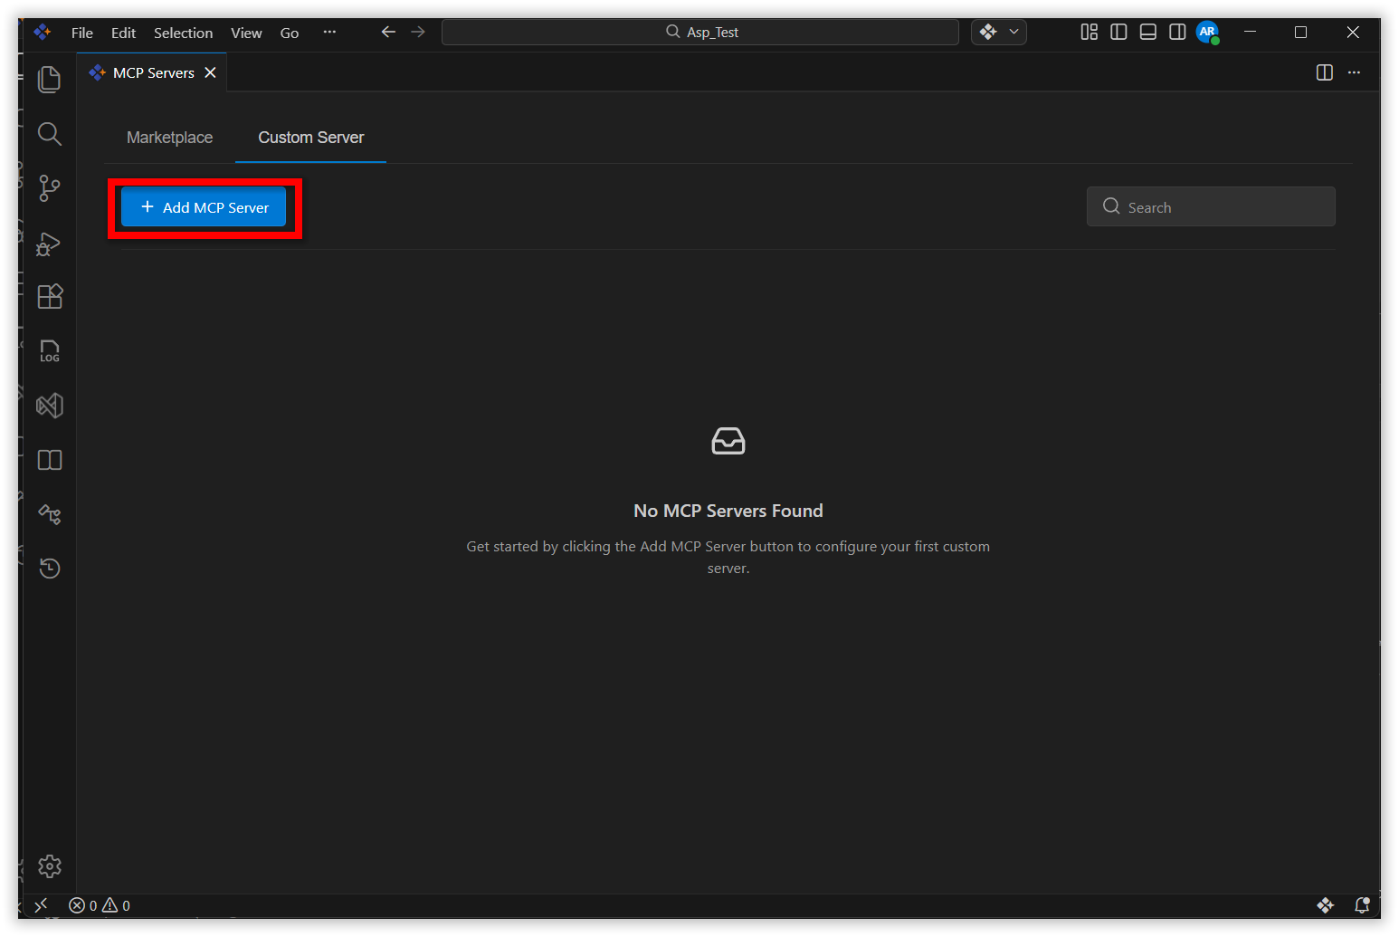Open the Run and Debug view
The width and height of the screenshot is (1399, 937).
click(49, 244)
